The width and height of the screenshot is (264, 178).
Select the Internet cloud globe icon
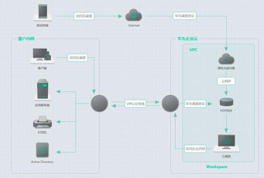(134, 16)
